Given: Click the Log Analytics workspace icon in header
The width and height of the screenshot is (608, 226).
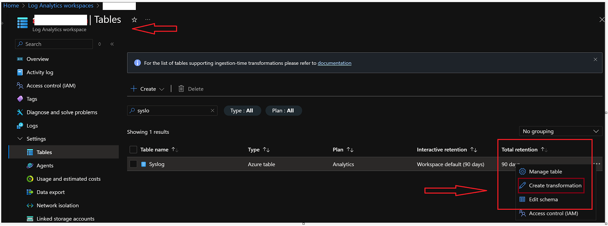Looking at the screenshot, I should (x=23, y=22).
